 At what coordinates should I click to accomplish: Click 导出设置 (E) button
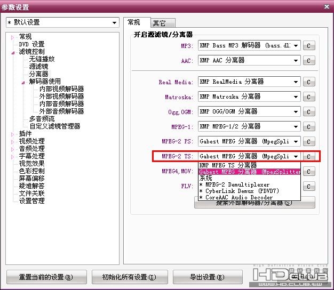pos(208,277)
